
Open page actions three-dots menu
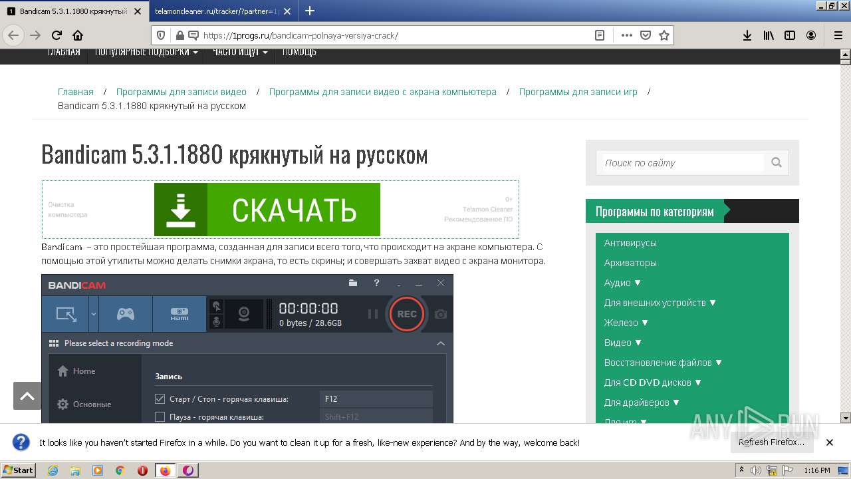(x=626, y=35)
